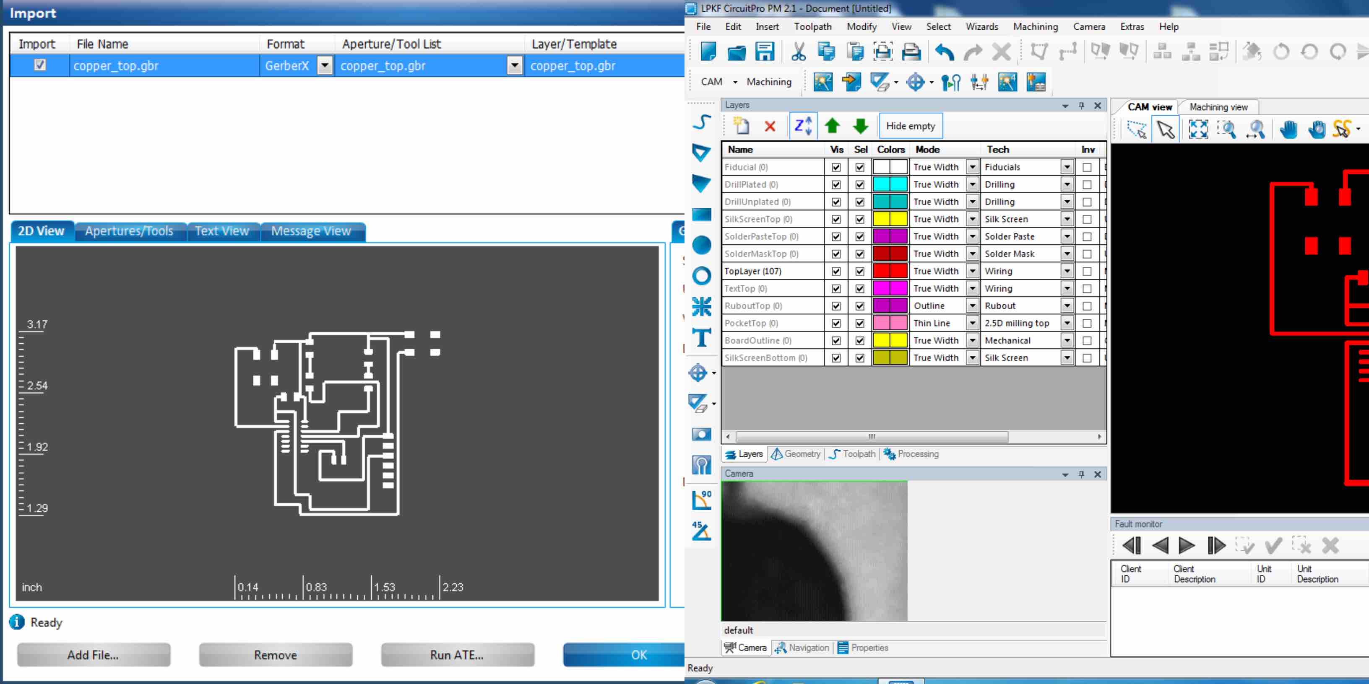Screen dimensions: 1369x684
Task: Move layer down with the green down arrow
Action: (x=860, y=126)
